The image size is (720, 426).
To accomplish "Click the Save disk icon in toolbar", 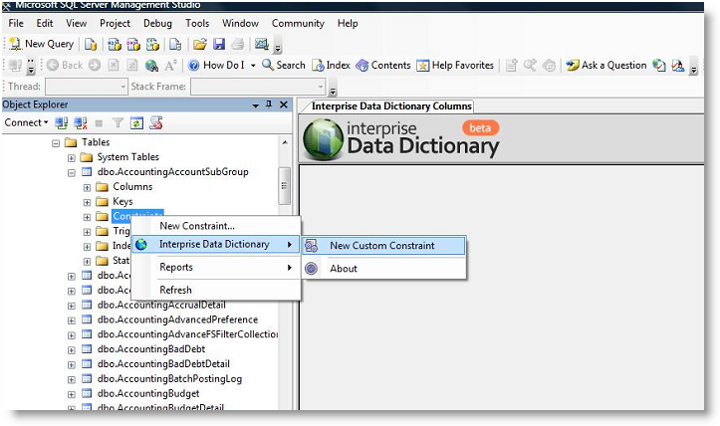I will [218, 44].
